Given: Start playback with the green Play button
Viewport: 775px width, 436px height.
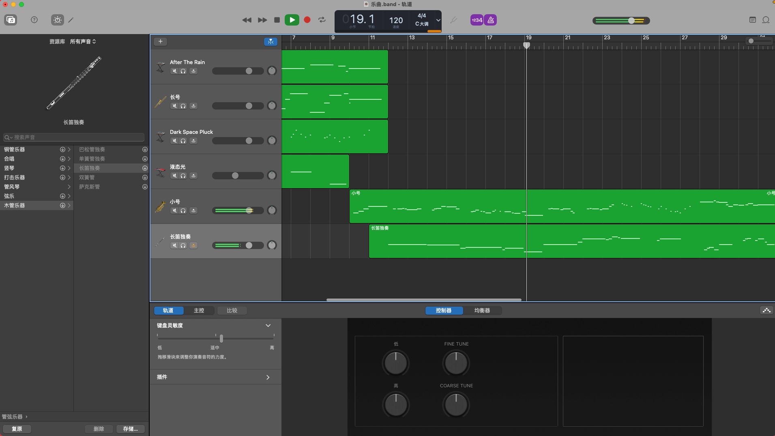Looking at the screenshot, I should click(292, 20).
